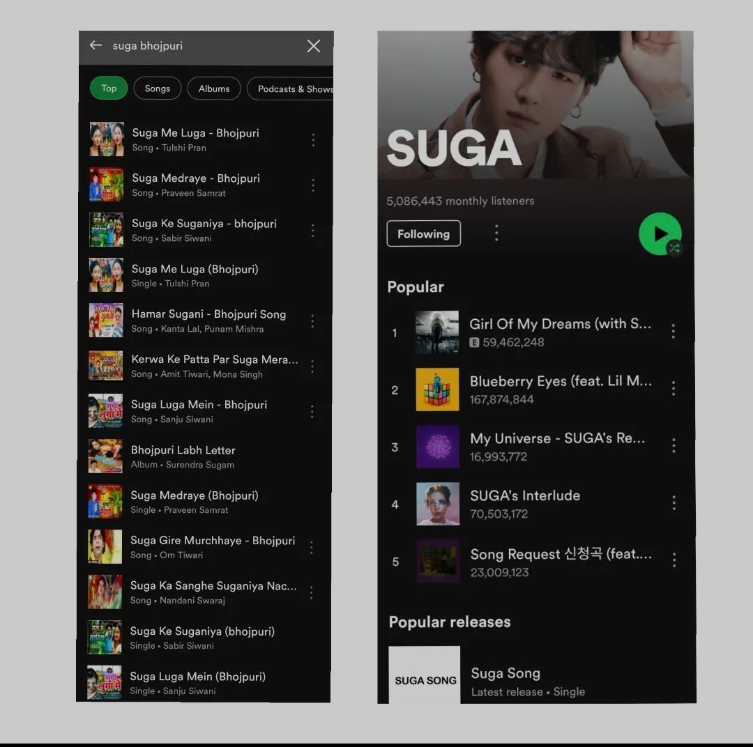Open options for Hamar Sugani - Bhojpuri Song

tap(312, 321)
